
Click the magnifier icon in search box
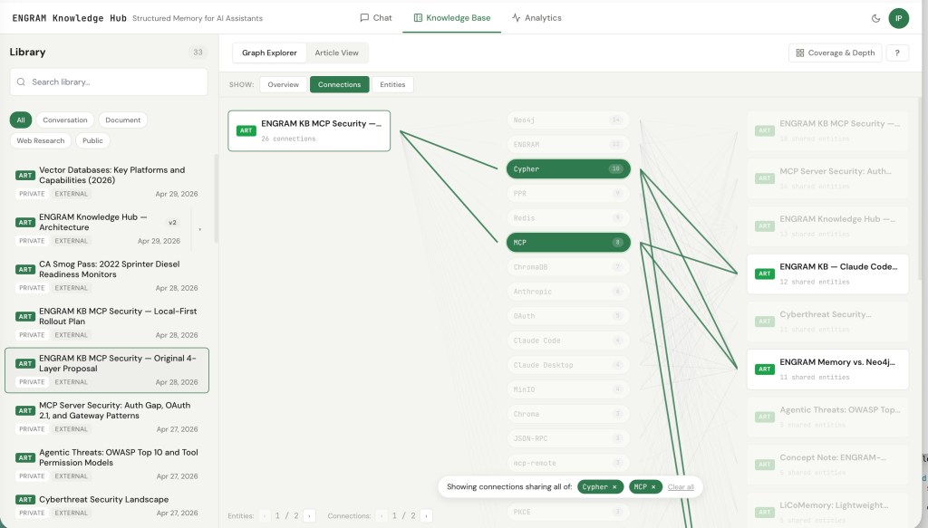[x=21, y=82]
